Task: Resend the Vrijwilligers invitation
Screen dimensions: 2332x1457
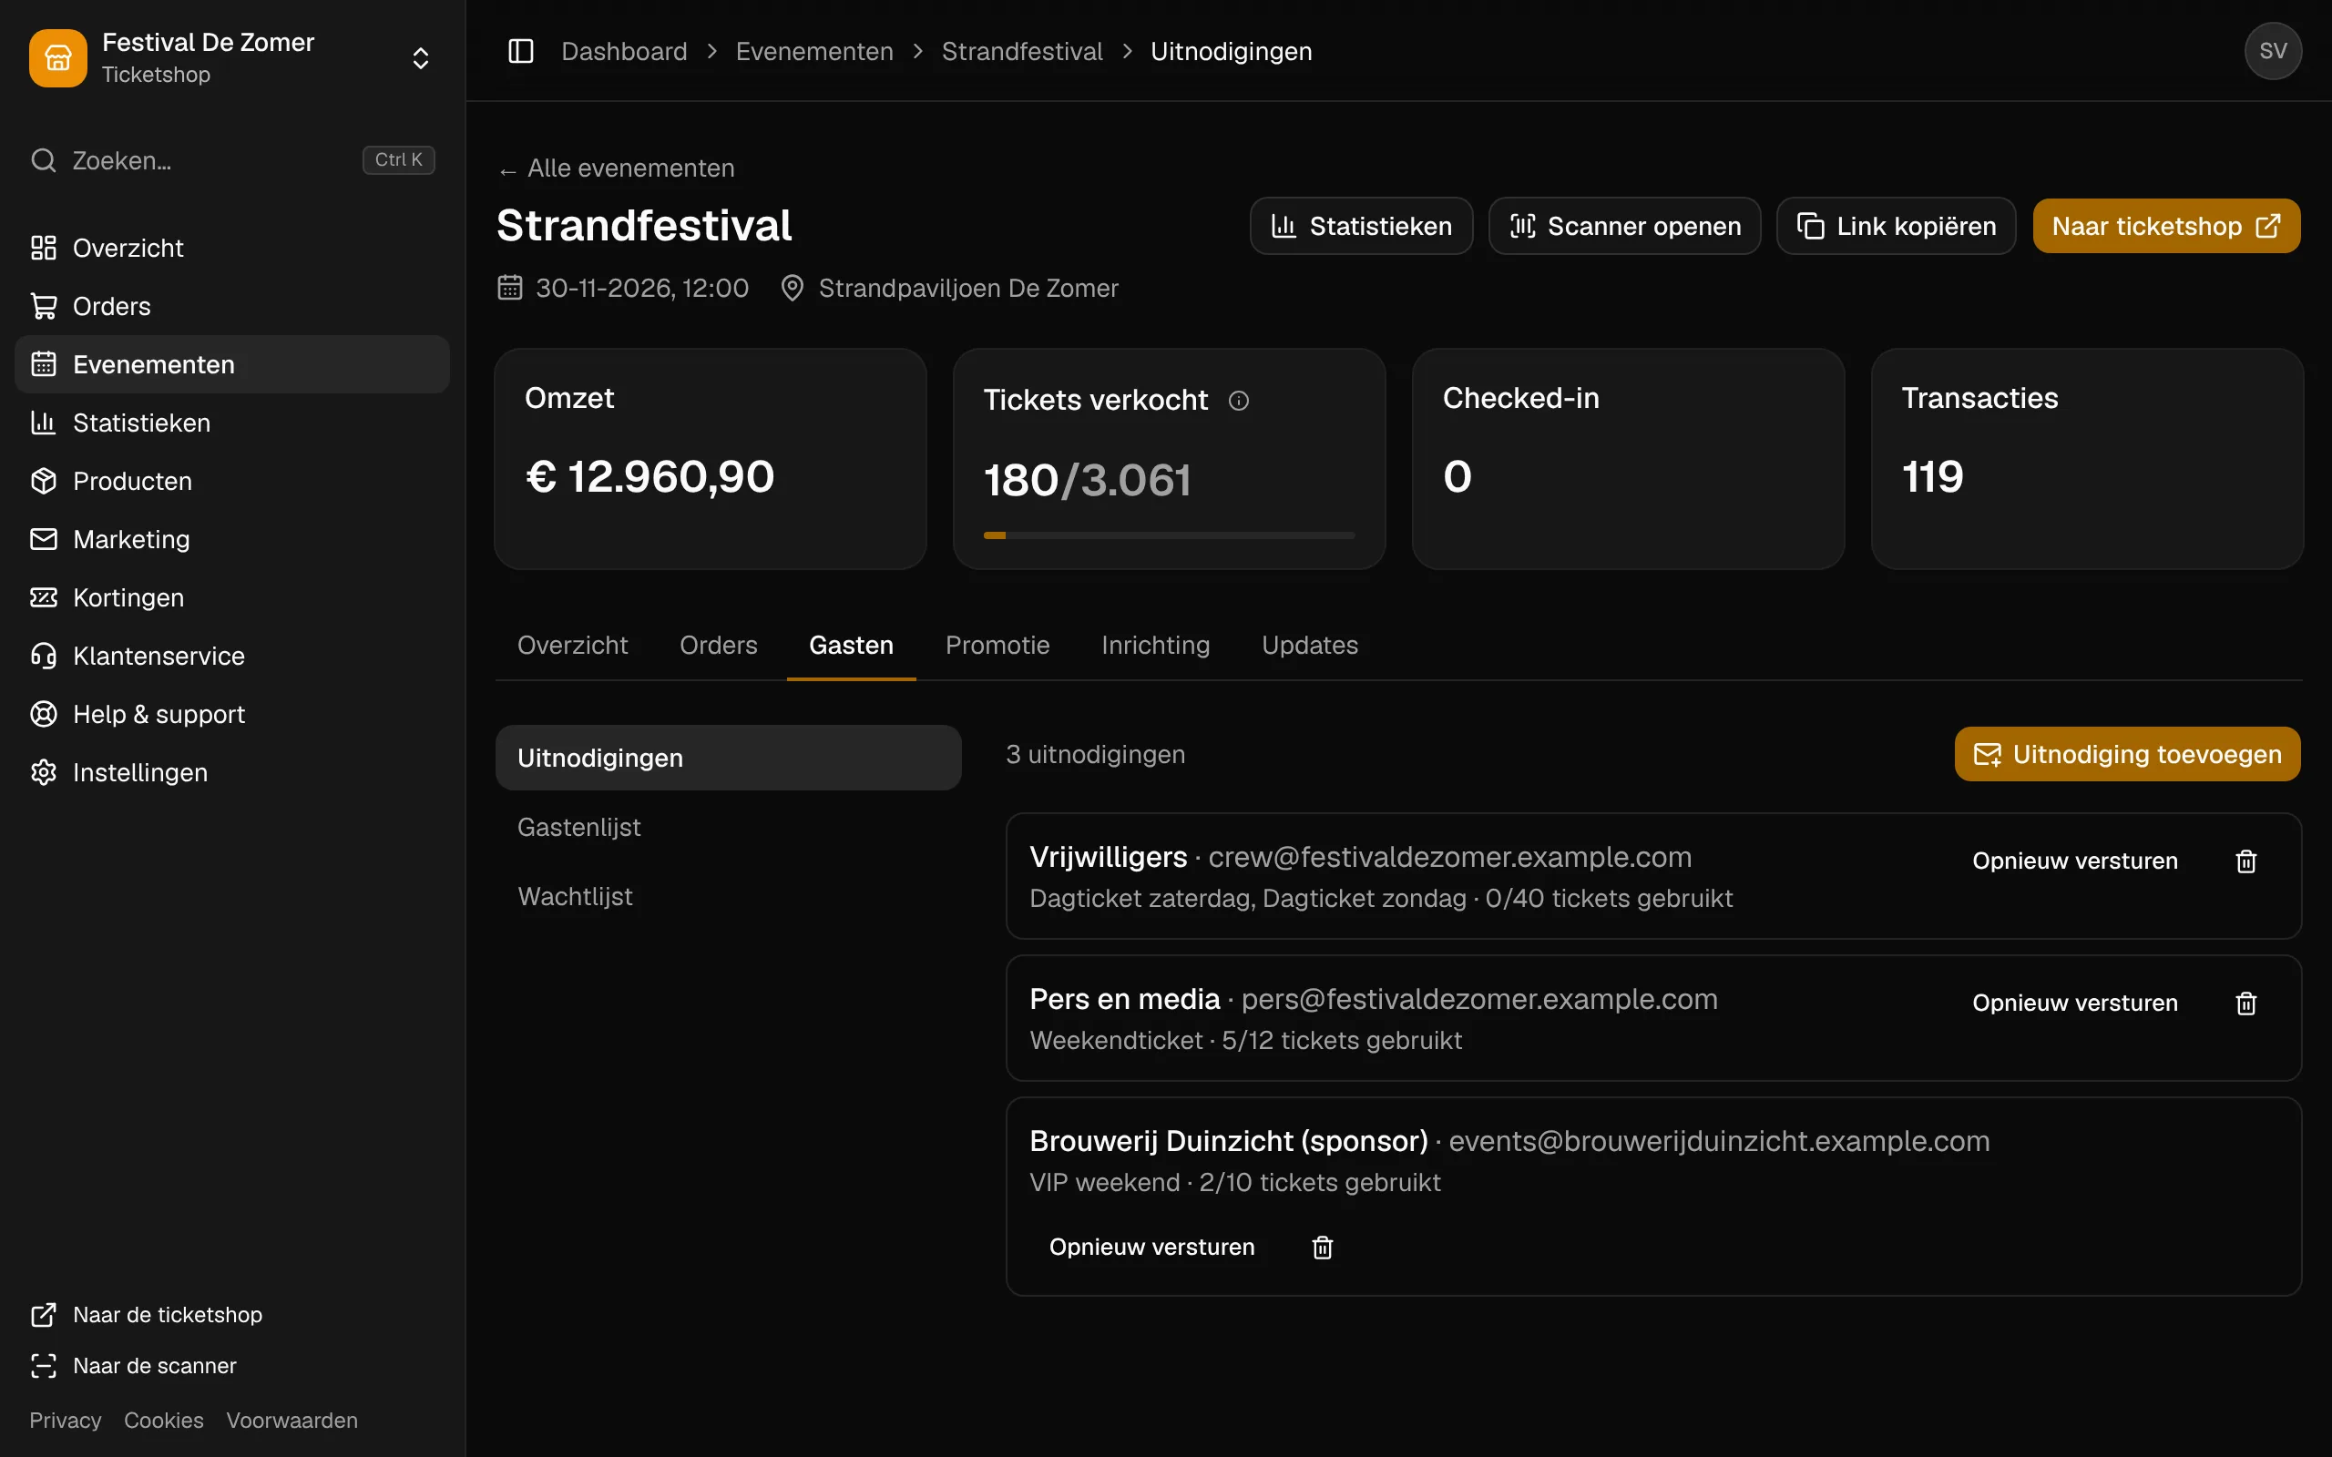Action: click(x=2075, y=861)
